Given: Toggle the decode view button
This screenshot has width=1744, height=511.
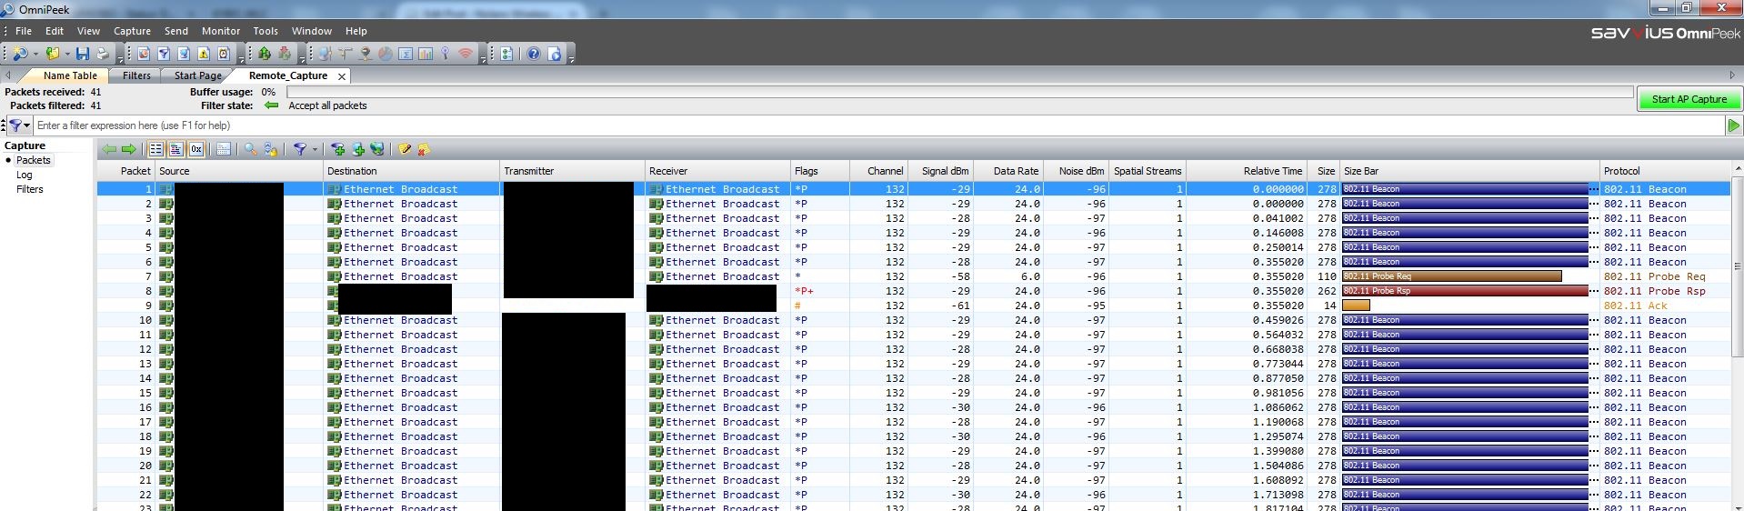Looking at the screenshot, I should click(176, 149).
